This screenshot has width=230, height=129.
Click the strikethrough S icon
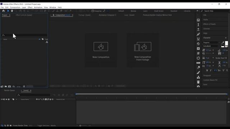198,44
